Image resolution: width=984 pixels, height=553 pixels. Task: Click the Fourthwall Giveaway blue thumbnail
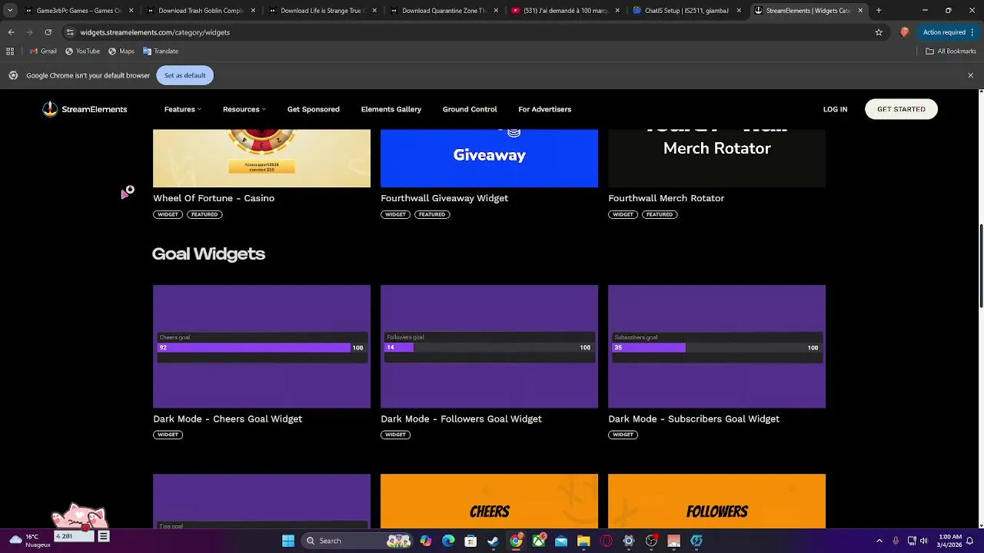(489, 158)
